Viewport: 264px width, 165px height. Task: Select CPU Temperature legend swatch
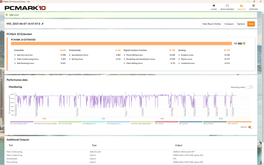(x=94, y=122)
